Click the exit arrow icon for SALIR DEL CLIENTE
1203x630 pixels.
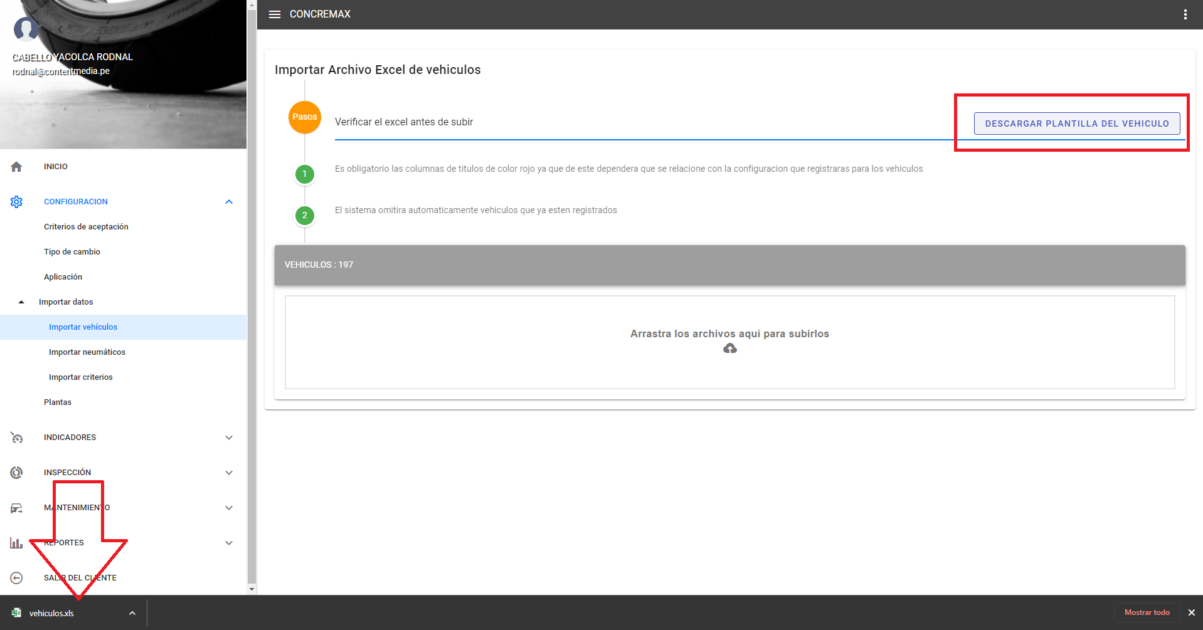pyautogui.click(x=16, y=578)
